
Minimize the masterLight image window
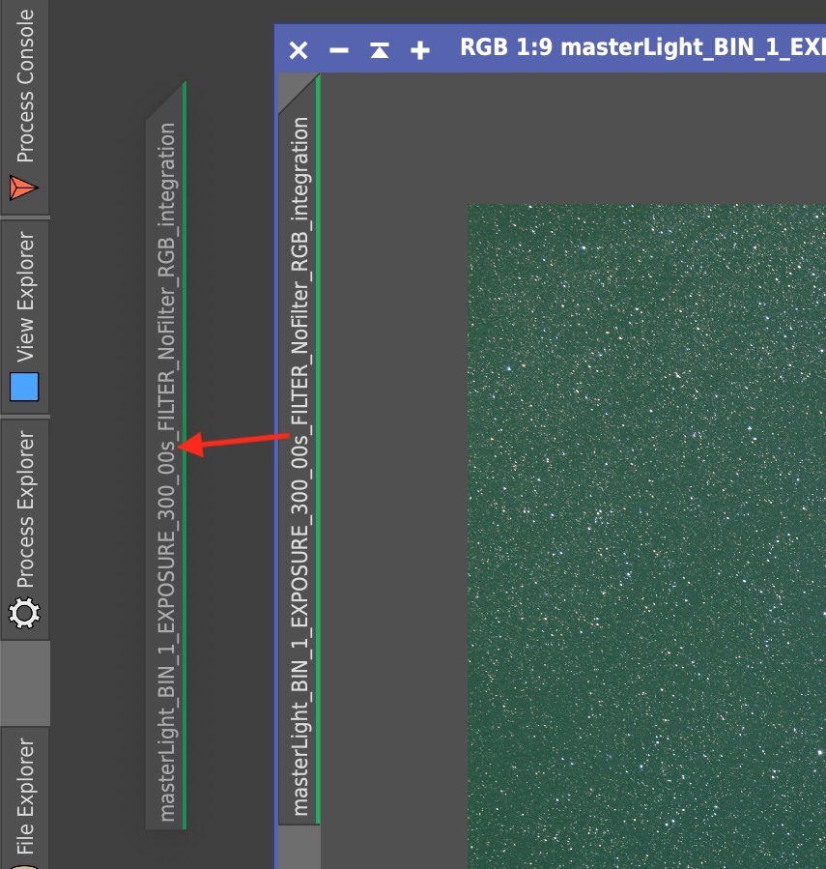[x=339, y=49]
